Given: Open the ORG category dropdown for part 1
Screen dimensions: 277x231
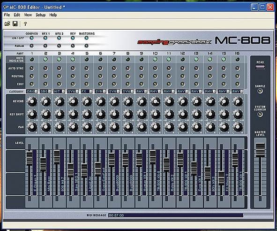Looking at the screenshot, I should pos(32,92).
